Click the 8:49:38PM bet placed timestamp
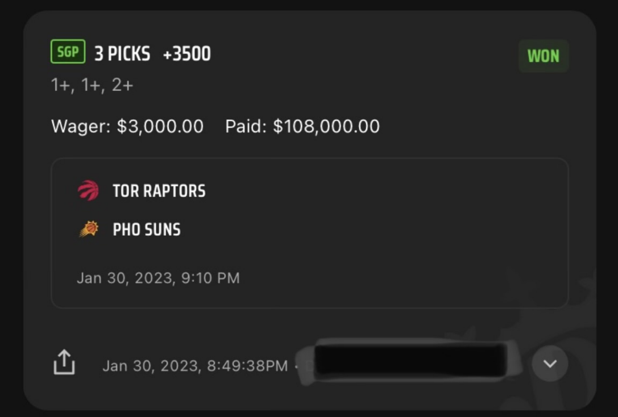The height and width of the screenshot is (417, 618). pos(247,366)
